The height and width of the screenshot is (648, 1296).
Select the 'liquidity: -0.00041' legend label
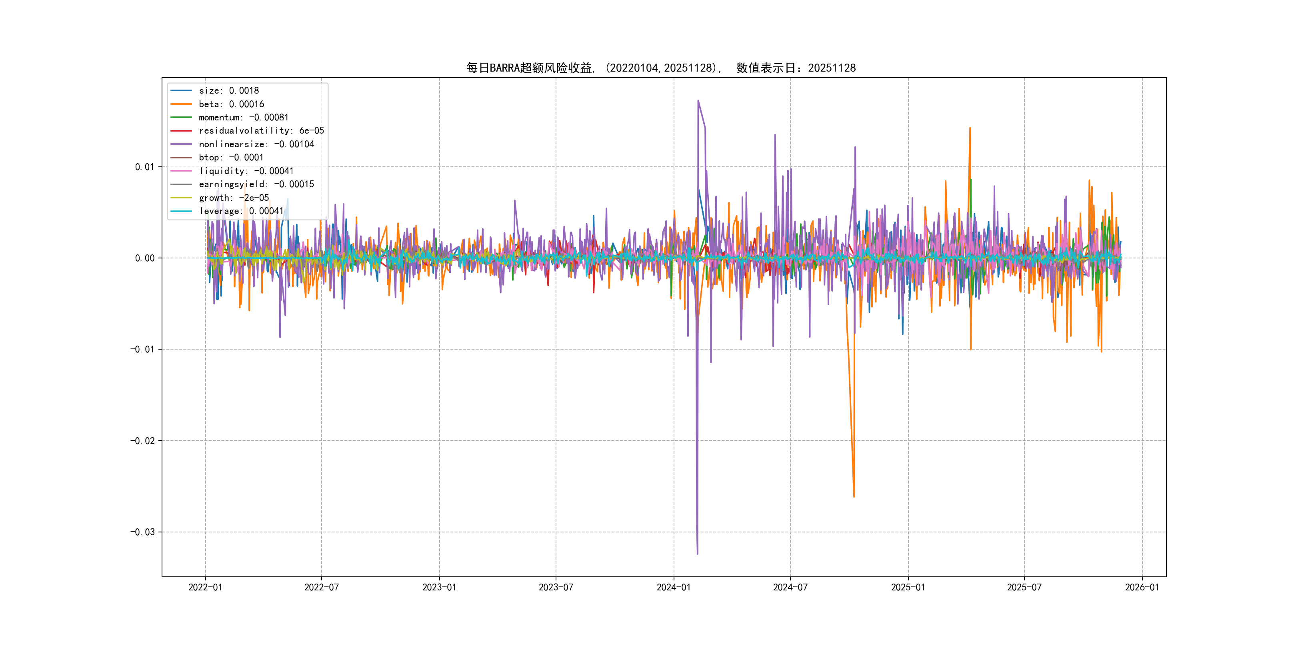click(x=246, y=171)
